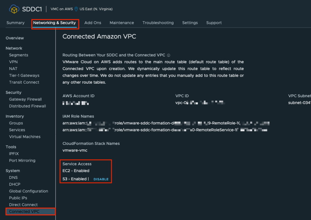Screen dimensions: 311x220
Task: Click the IAM Role Names label
Action: click(x=78, y=116)
